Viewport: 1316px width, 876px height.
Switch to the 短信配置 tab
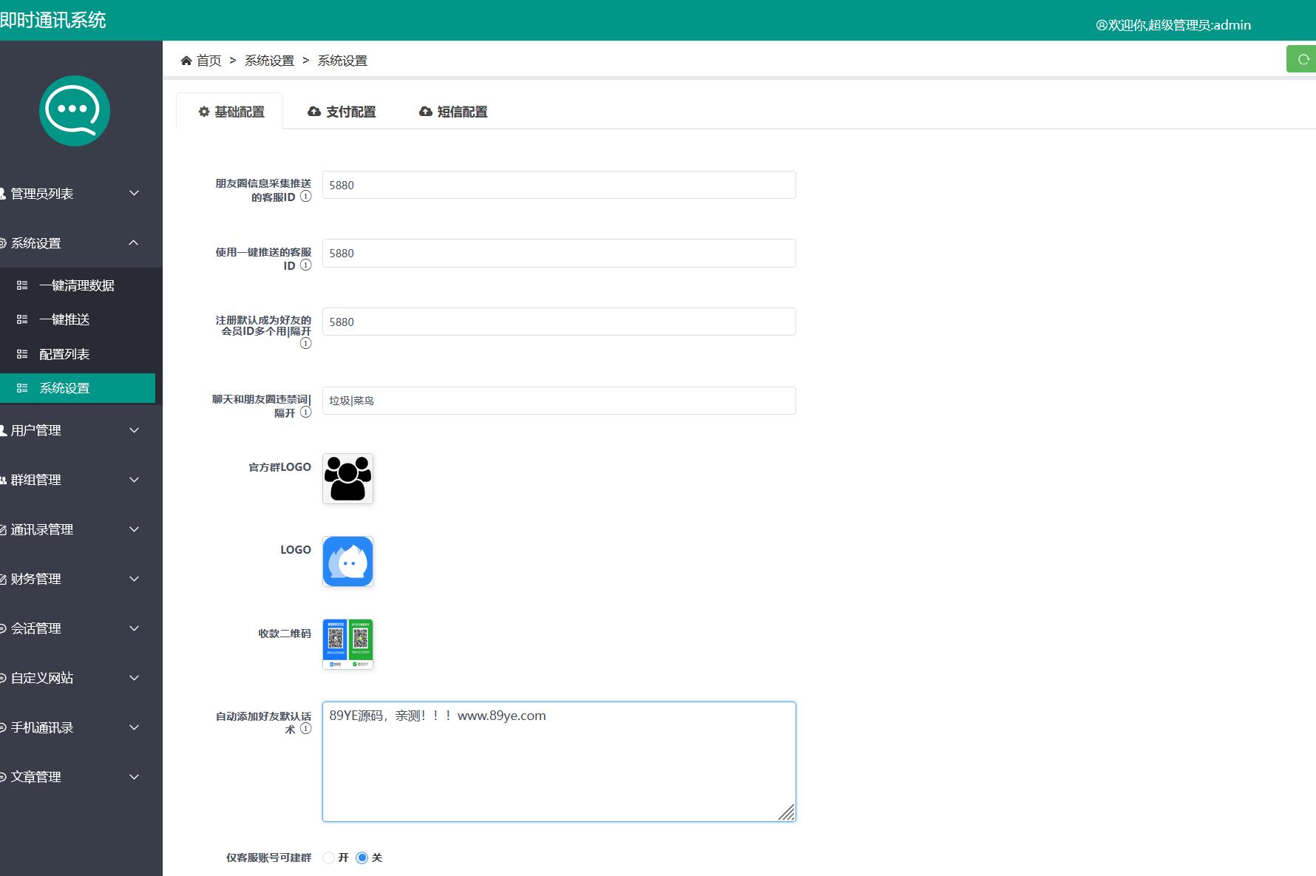click(453, 112)
